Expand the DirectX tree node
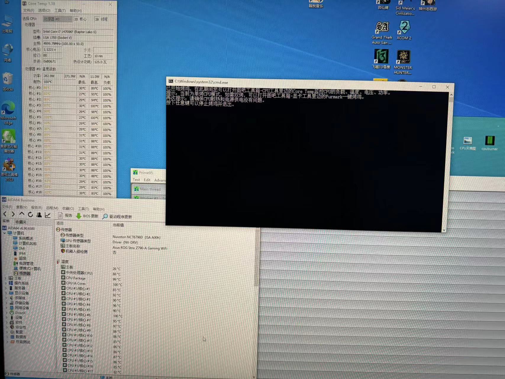The width and height of the screenshot is (505, 379). point(7,313)
